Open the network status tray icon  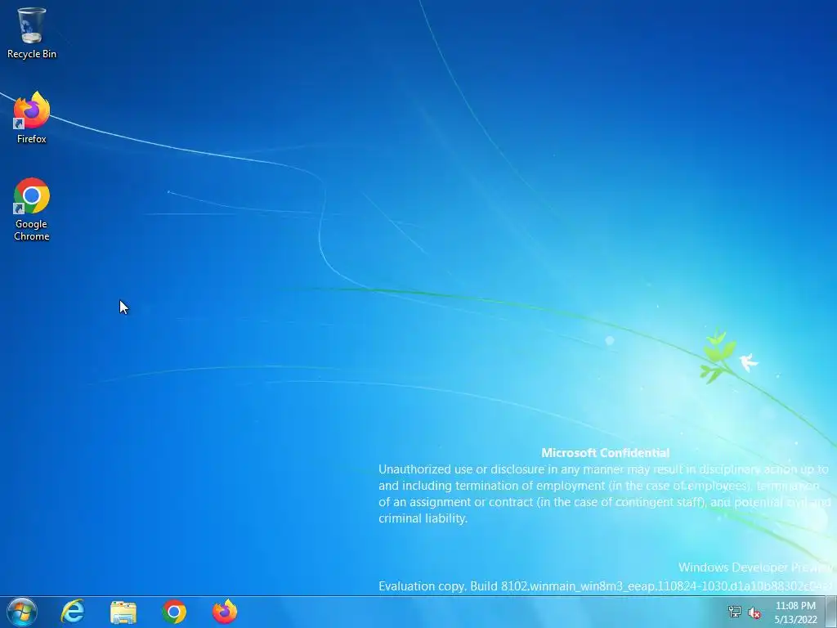click(x=735, y=612)
